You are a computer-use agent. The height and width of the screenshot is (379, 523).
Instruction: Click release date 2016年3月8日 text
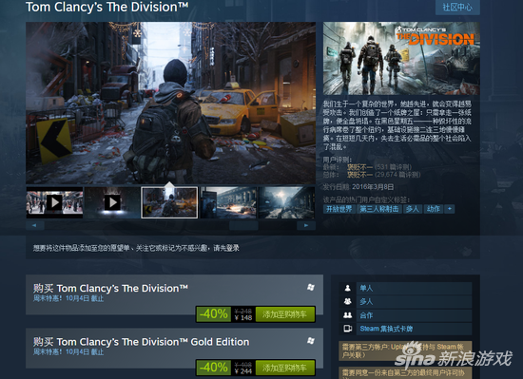(x=373, y=187)
